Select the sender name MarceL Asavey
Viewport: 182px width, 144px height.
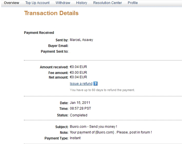pos(81,40)
